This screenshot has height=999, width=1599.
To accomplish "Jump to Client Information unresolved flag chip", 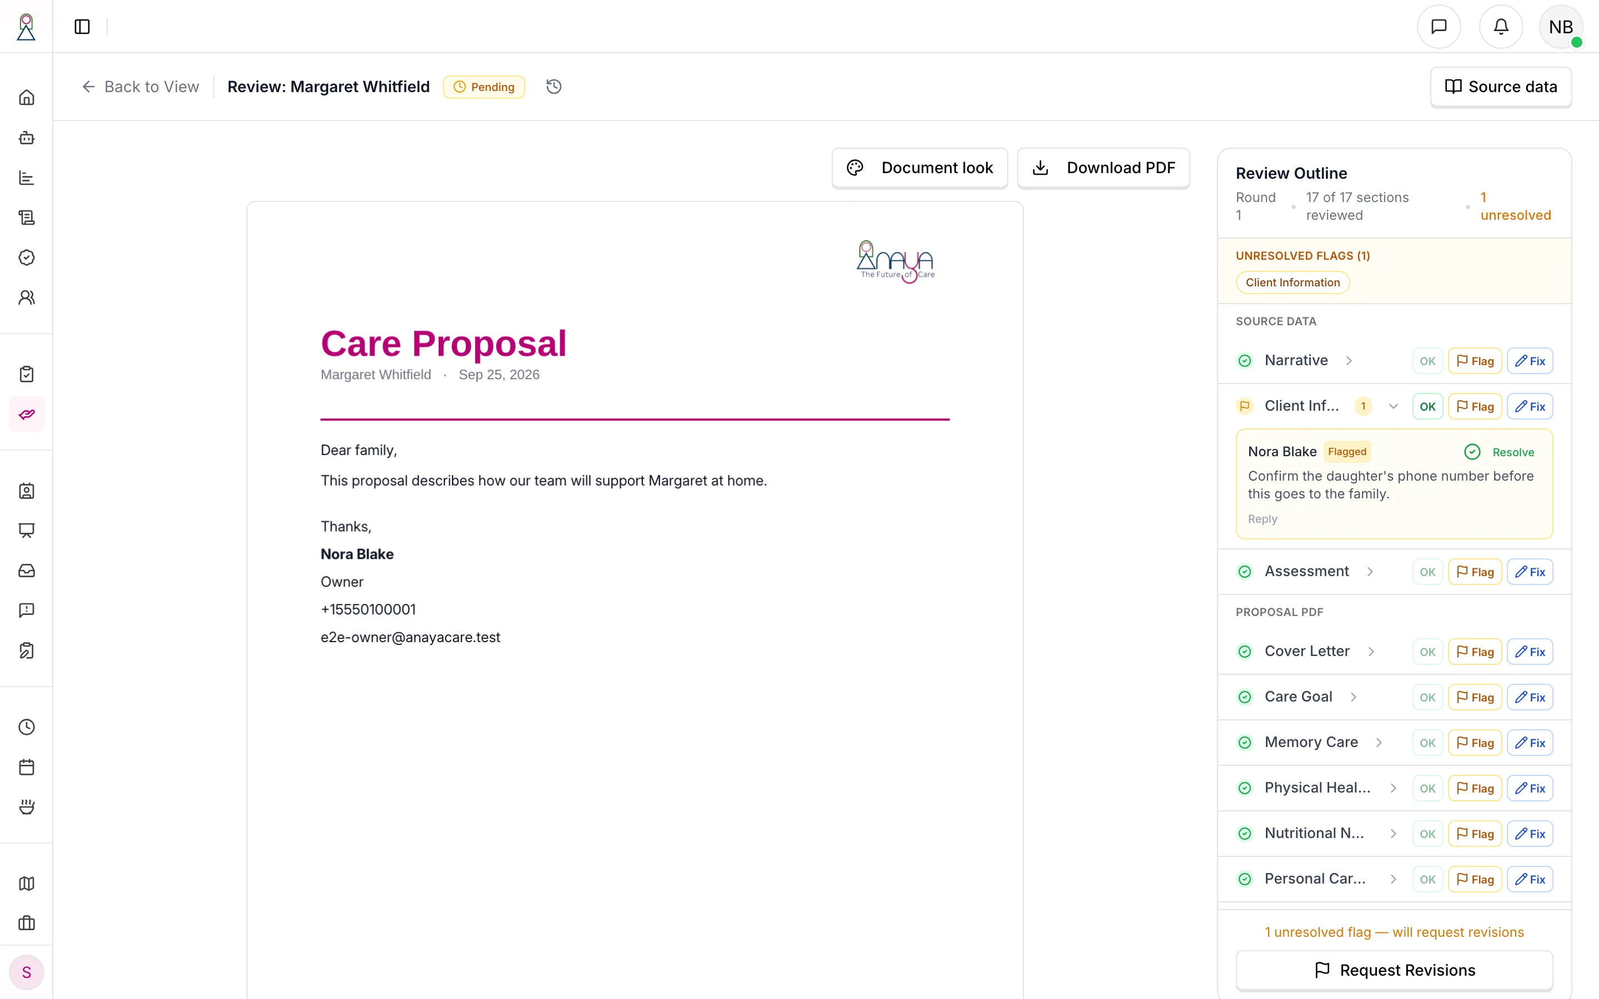I will click(x=1293, y=283).
